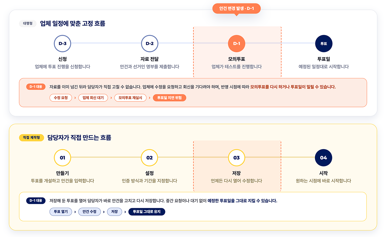Click the 안건 변경 발생 · D-1 bubble

[x=237, y=8]
